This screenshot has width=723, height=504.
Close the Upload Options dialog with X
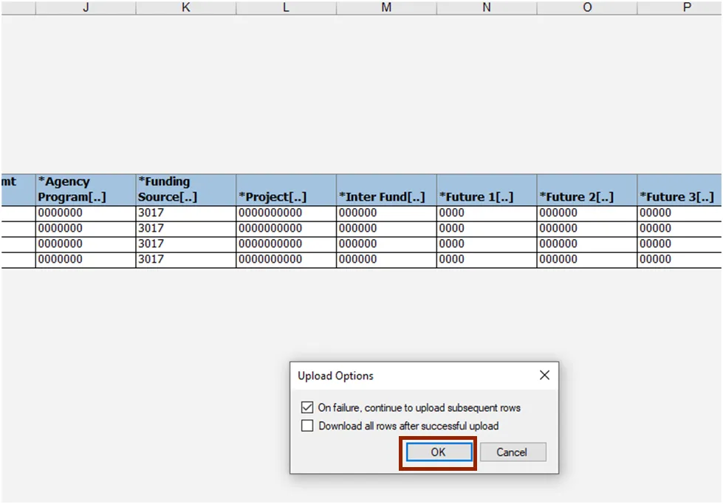544,376
